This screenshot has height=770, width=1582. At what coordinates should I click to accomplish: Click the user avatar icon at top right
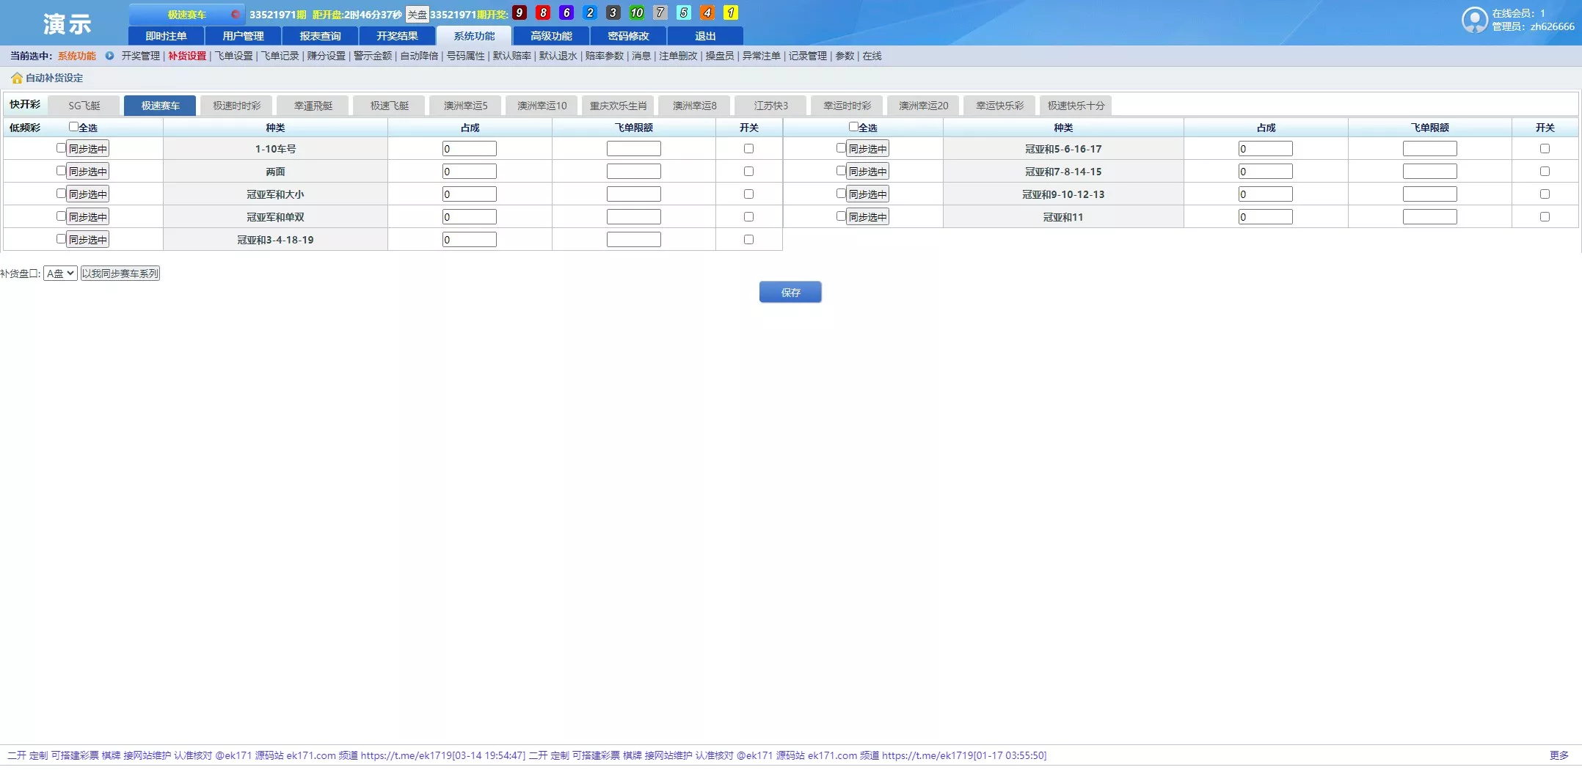pos(1473,20)
